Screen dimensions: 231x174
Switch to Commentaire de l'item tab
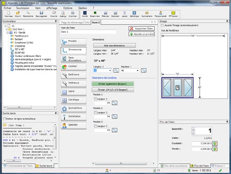click(18, 166)
